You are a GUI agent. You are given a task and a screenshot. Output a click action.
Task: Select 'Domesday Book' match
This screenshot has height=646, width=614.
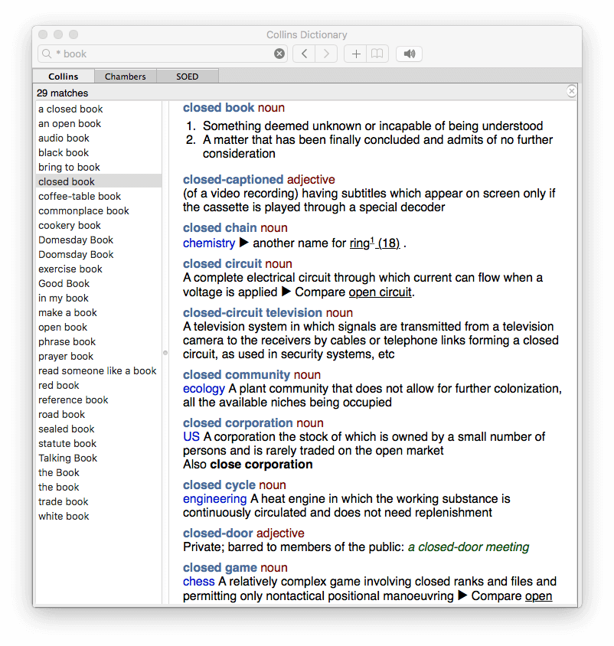tap(99, 240)
